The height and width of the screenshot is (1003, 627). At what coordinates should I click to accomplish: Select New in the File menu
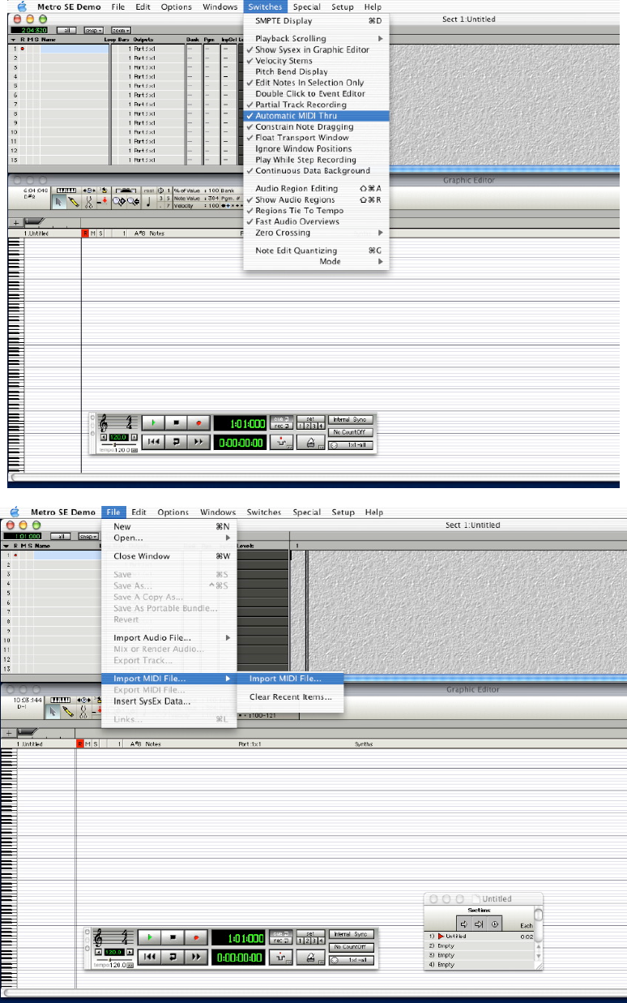[x=168, y=527]
